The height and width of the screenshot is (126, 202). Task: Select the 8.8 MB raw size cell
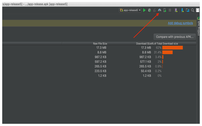click(x=102, y=52)
